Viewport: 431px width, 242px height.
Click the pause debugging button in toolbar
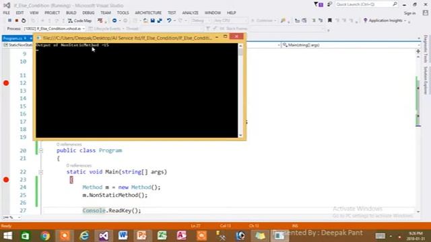point(9,21)
